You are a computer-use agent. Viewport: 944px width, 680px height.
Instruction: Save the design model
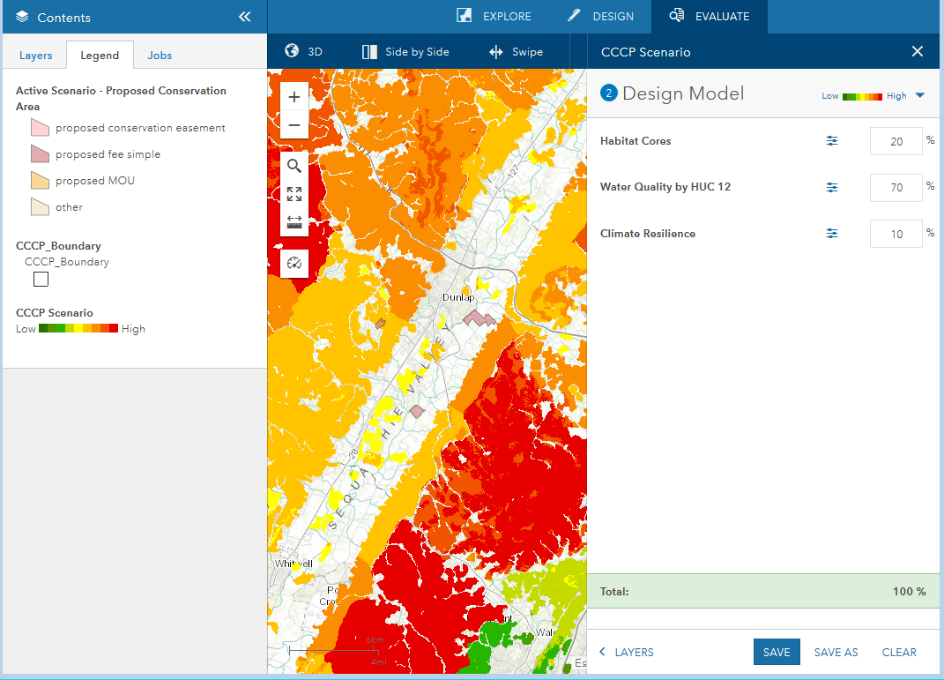click(x=777, y=653)
